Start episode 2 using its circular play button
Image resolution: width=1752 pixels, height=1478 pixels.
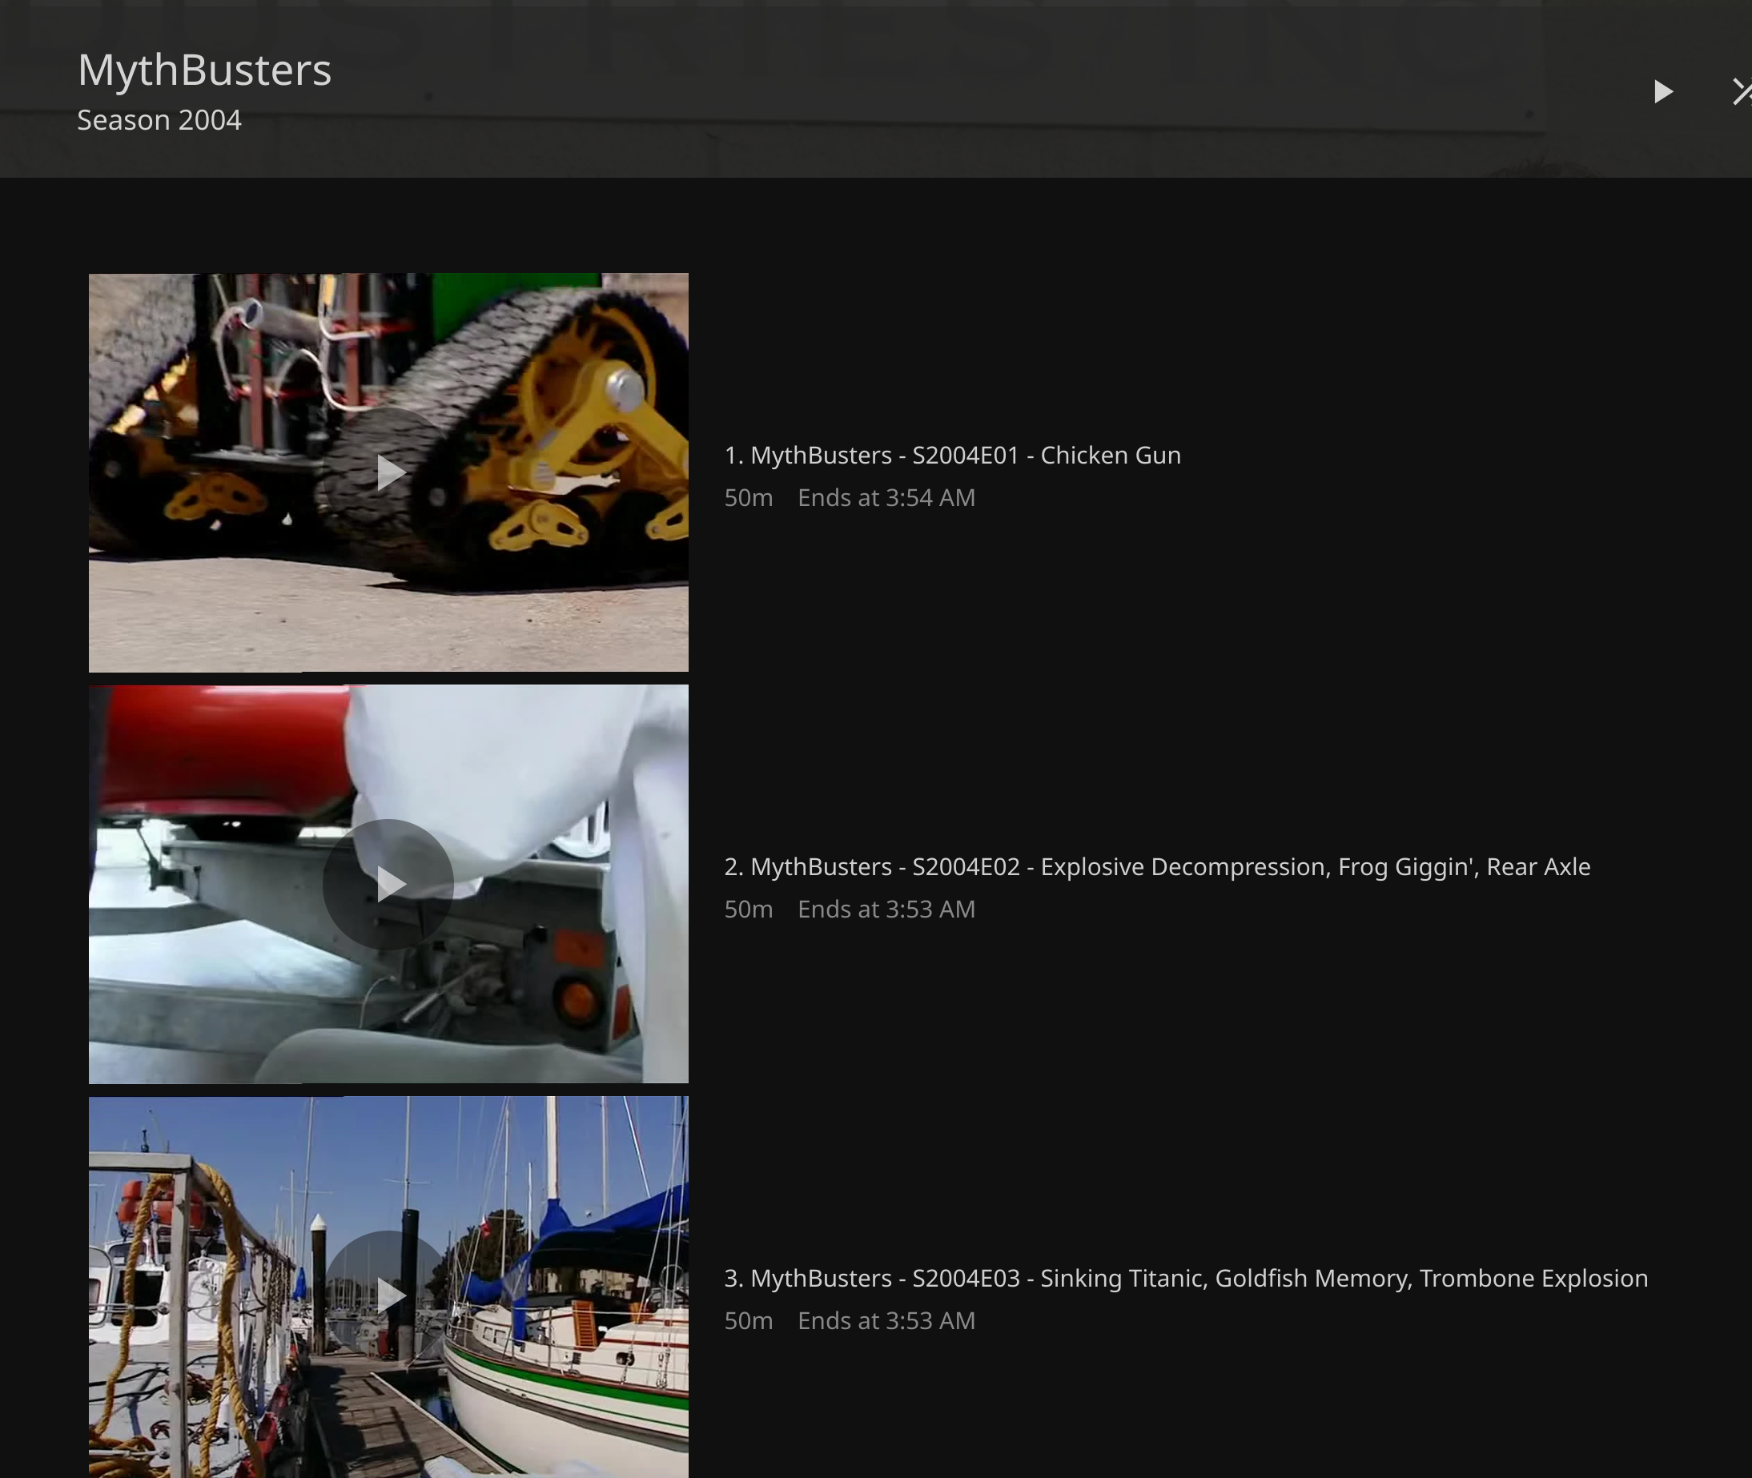click(x=389, y=884)
